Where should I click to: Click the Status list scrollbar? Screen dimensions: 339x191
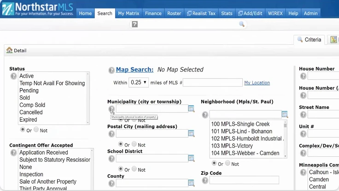click(88, 98)
